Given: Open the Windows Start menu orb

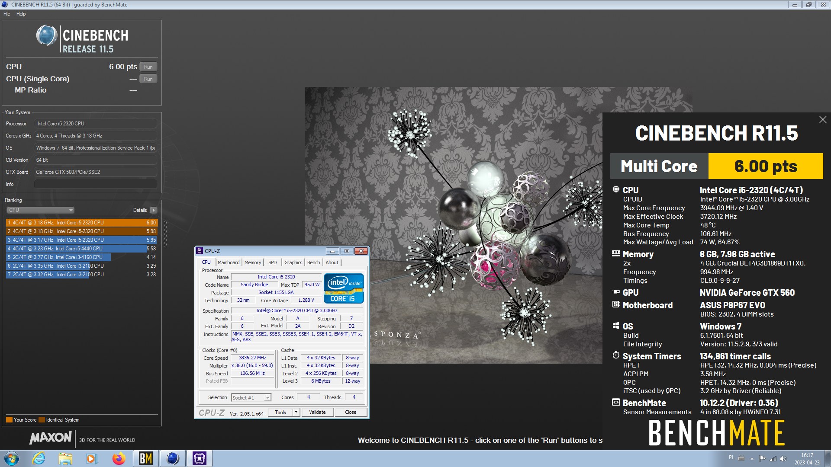Looking at the screenshot, I should 12,458.
